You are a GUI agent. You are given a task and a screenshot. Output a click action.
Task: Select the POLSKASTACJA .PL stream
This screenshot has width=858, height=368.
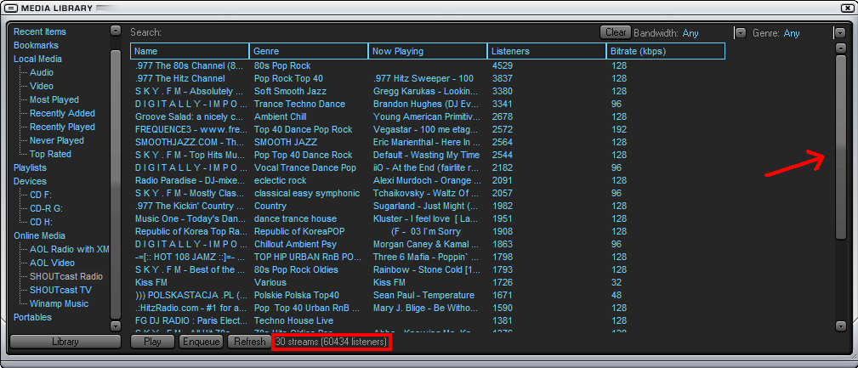pyautogui.click(x=190, y=295)
